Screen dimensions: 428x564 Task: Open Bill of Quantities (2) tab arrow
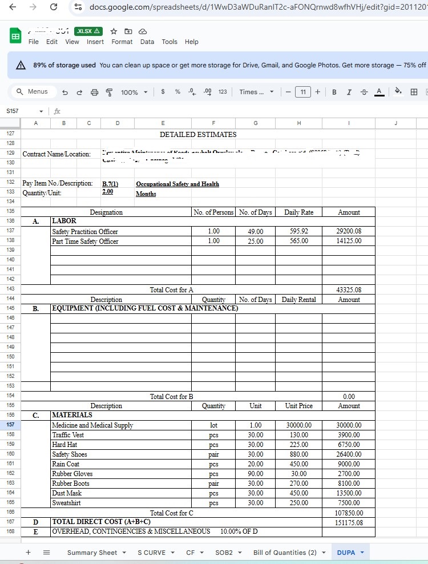(x=324, y=552)
